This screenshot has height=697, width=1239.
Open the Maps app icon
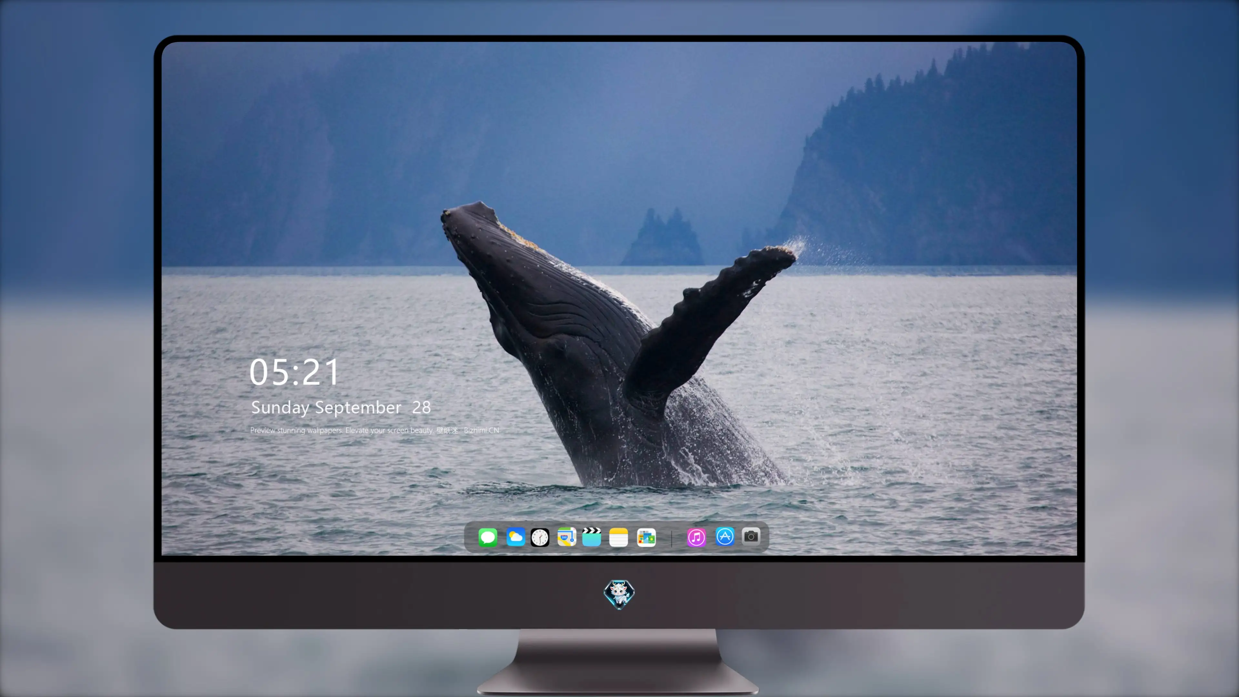[567, 537]
